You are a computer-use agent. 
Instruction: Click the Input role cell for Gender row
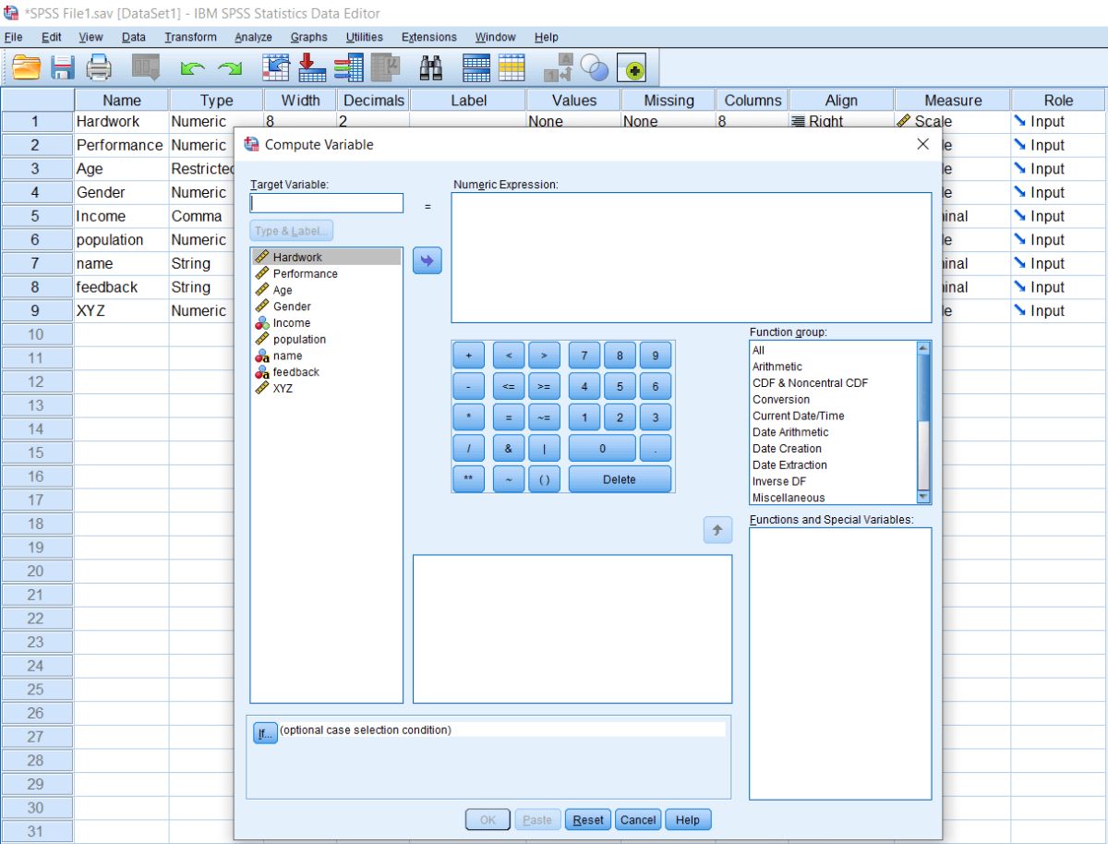(x=1058, y=192)
